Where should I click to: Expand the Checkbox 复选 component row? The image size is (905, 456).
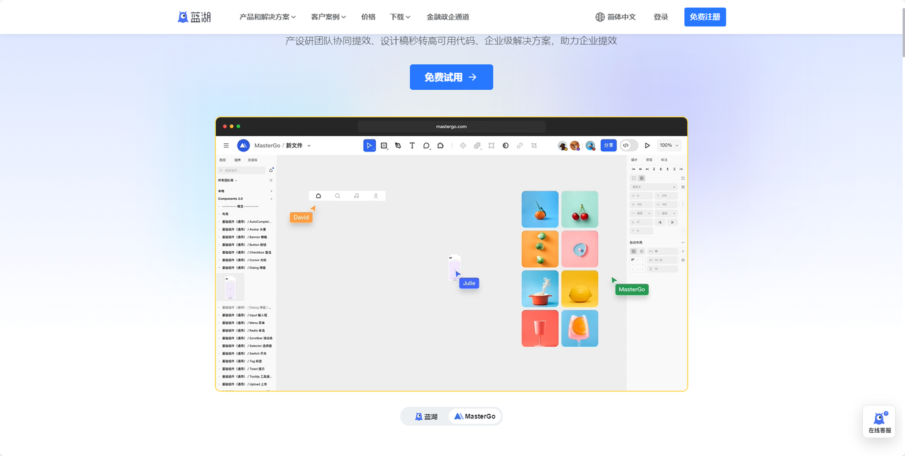[x=246, y=252]
